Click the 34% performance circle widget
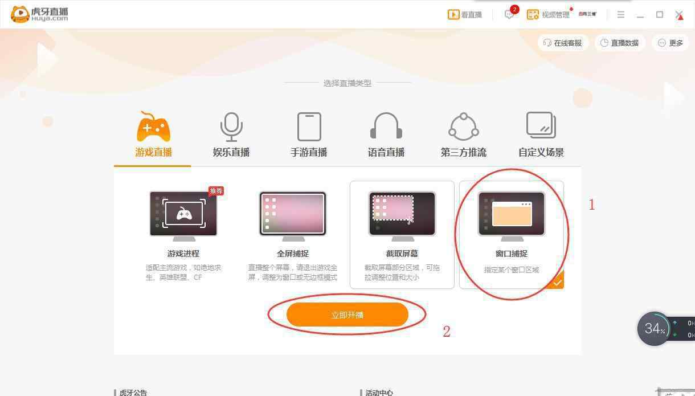Image resolution: width=695 pixels, height=396 pixels. pos(654,329)
